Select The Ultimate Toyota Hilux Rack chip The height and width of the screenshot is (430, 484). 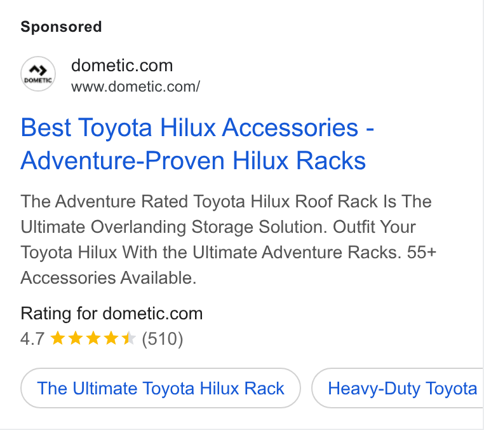point(161,388)
